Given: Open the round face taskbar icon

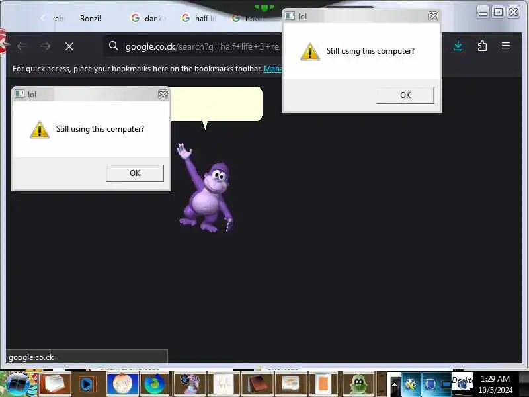Looking at the screenshot, I should point(122,384).
